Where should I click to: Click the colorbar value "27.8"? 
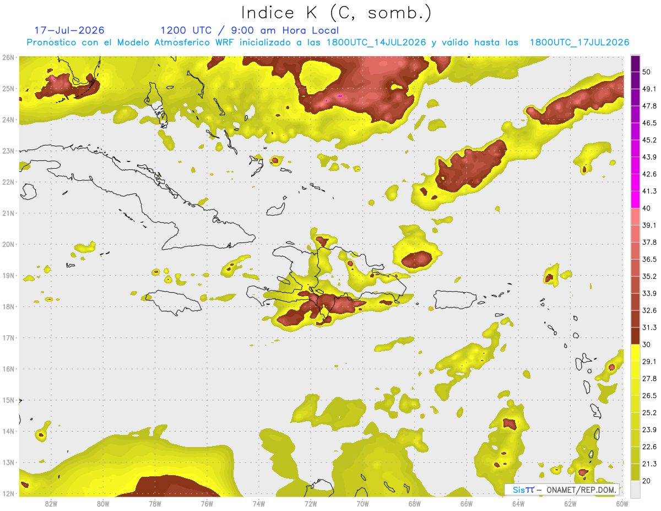(649, 379)
